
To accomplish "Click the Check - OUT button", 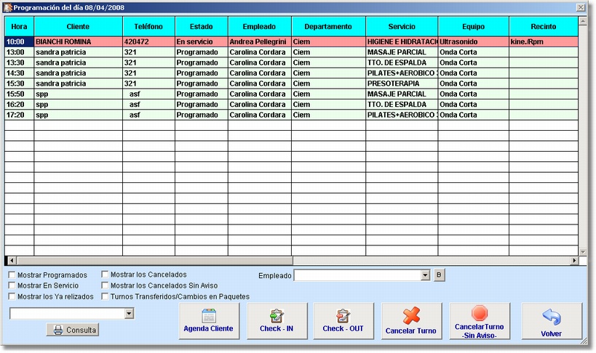I will (343, 321).
